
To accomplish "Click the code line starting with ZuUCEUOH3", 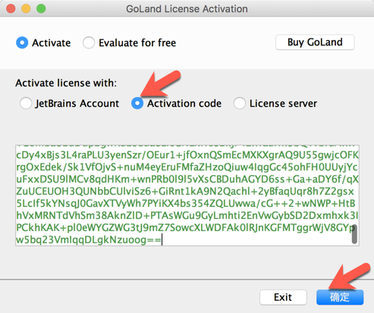I will (x=185, y=191).
